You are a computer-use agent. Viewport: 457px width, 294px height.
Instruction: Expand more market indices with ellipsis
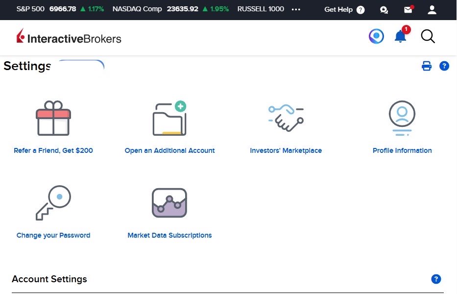296,9
